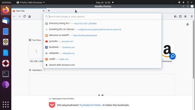Pick the facebook suggestion

coord(102,47)
